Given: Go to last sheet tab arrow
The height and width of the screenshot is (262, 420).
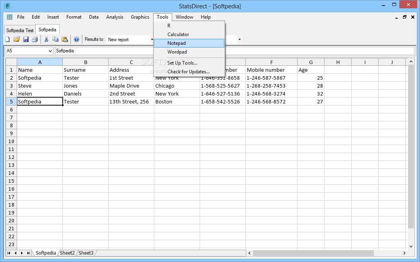Looking at the screenshot, I should pos(28,253).
